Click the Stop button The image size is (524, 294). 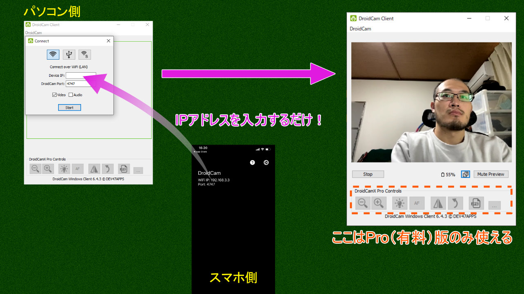click(368, 174)
